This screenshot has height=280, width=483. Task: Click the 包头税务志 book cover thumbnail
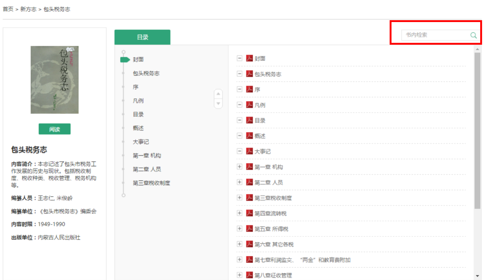pos(54,80)
